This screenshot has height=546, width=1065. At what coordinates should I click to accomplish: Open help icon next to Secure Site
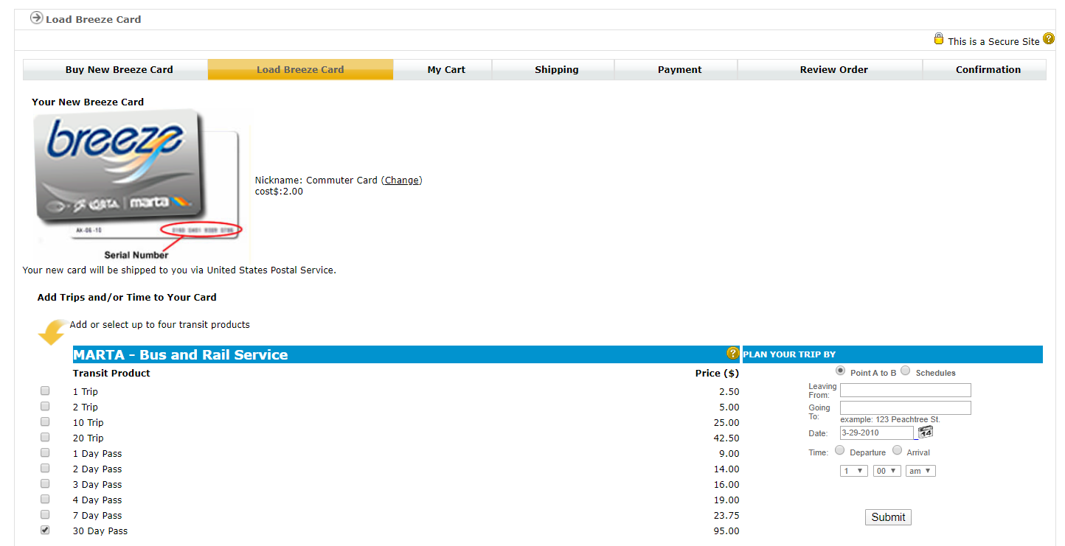coord(1048,39)
